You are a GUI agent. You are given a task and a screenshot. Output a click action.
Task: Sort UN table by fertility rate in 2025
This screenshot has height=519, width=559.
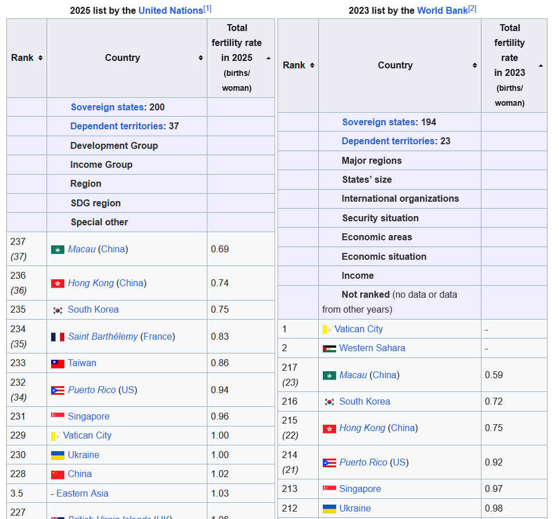[x=268, y=58]
